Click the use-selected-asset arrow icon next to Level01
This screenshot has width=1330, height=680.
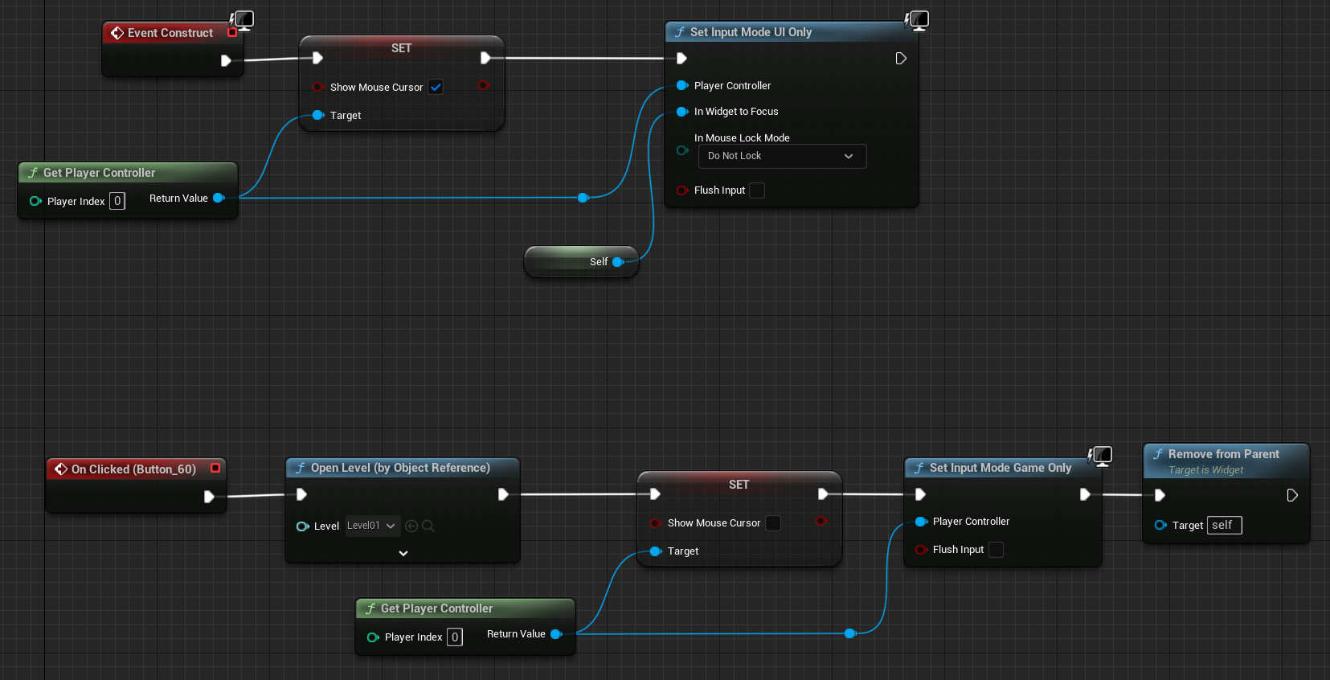click(411, 526)
